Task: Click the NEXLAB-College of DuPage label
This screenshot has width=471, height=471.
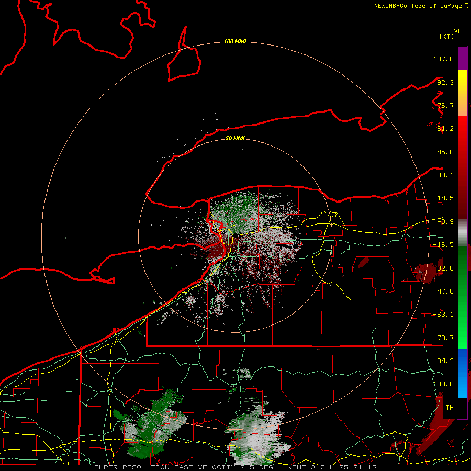Action: point(418,6)
